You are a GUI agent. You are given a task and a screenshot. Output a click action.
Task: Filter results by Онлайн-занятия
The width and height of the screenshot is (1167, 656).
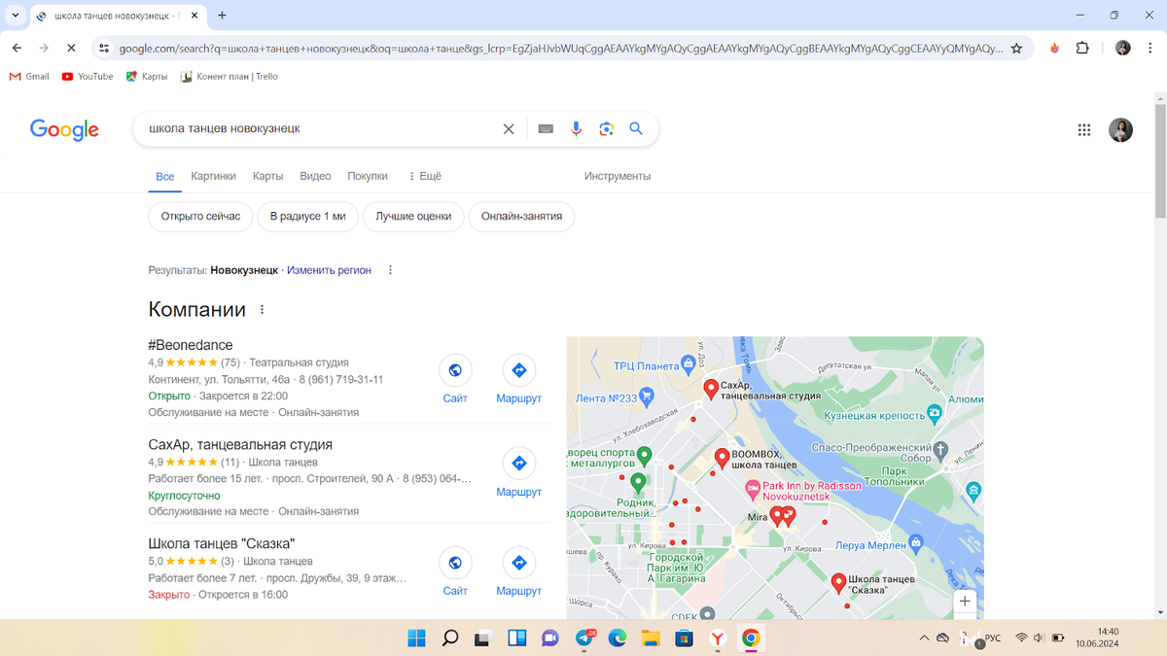(x=521, y=217)
